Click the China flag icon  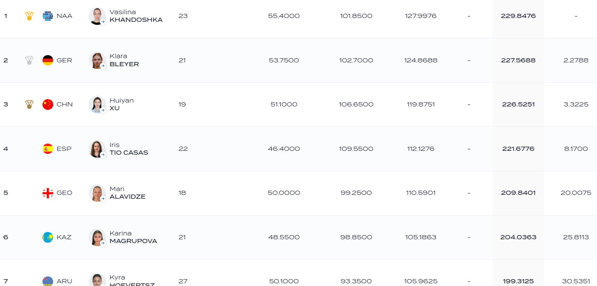48,105
